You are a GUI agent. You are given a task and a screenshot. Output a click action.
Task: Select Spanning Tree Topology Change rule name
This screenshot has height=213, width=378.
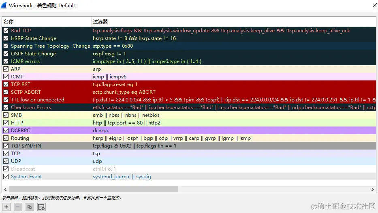pyautogui.click(x=51, y=46)
